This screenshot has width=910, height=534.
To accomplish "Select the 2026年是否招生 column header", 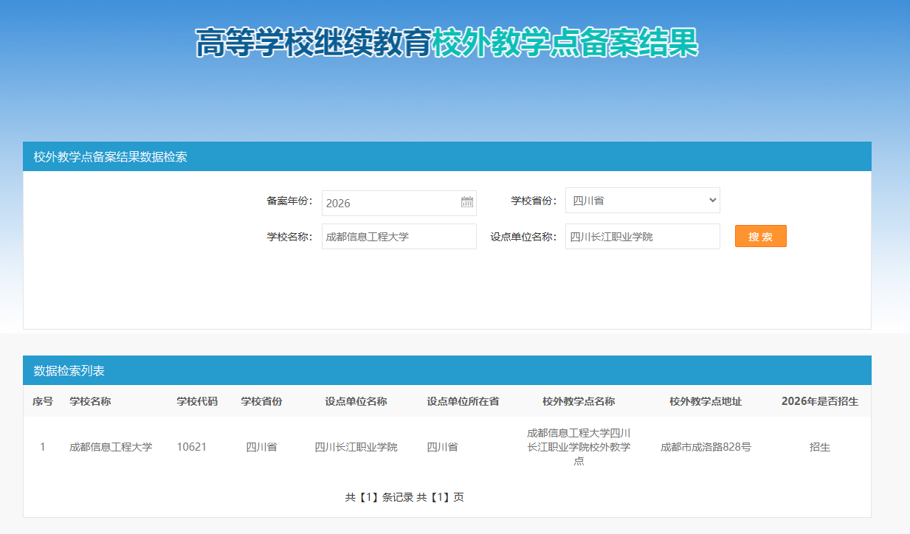I will 819,401.
